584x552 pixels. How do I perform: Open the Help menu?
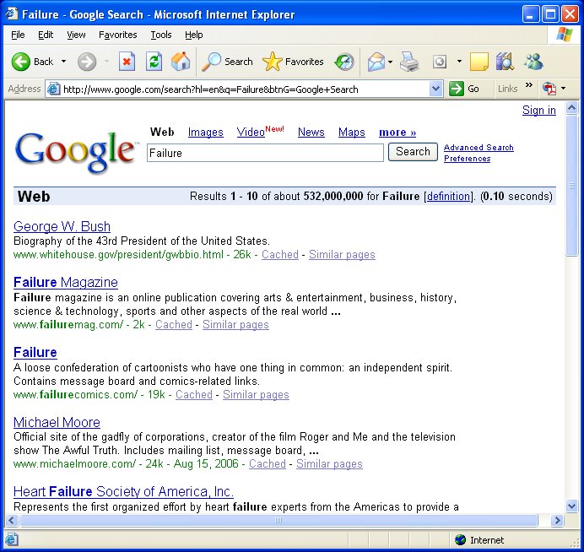[193, 35]
